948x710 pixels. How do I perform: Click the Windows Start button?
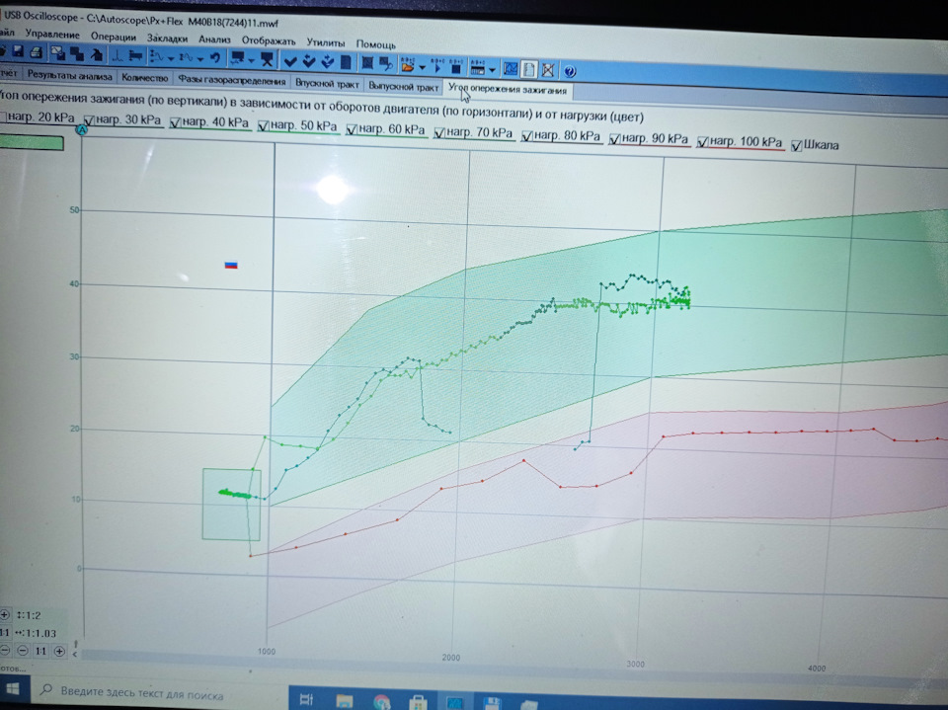12,689
